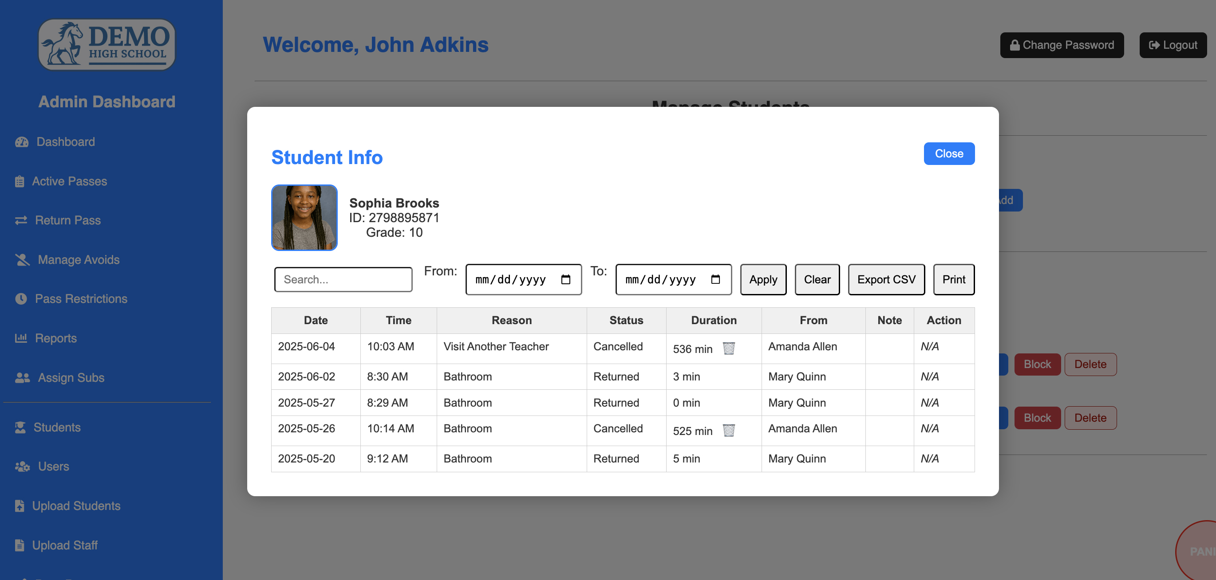Click Sophia Brooks' profile photo
1216x580 pixels.
pyautogui.click(x=304, y=217)
